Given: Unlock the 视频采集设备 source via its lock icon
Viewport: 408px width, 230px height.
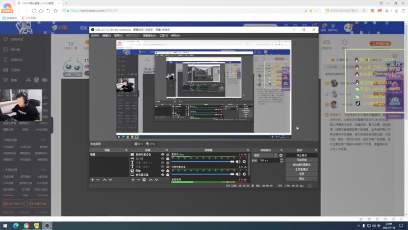Looking at the screenshot, I should point(168,155).
